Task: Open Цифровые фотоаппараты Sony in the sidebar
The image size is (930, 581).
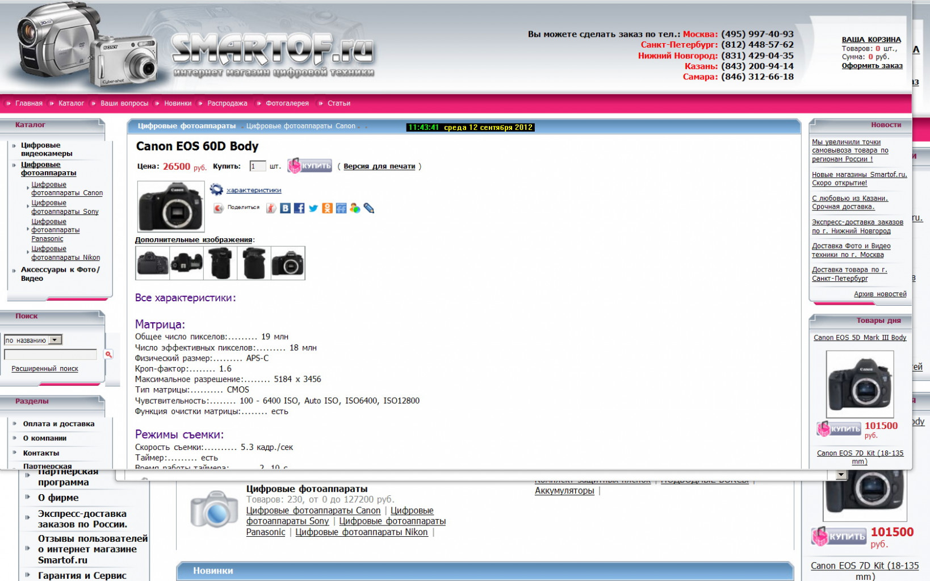Action: 65,207
